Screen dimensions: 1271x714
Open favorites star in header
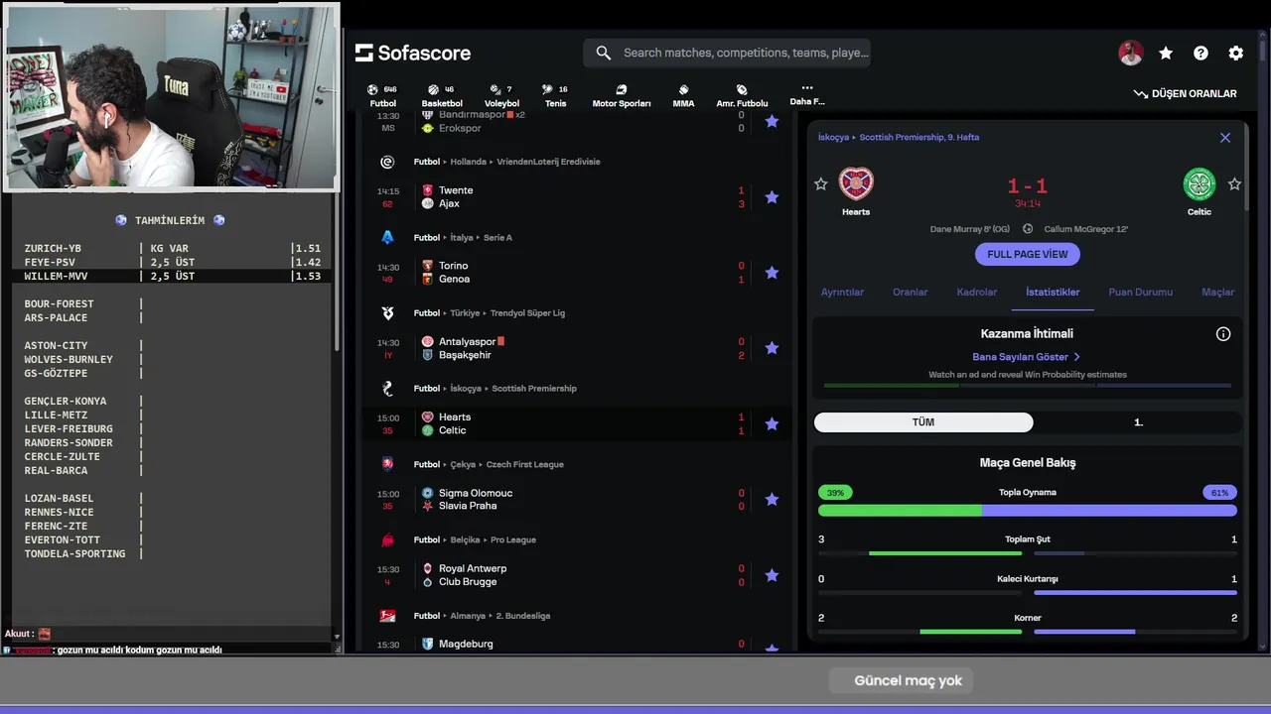pos(1166,54)
